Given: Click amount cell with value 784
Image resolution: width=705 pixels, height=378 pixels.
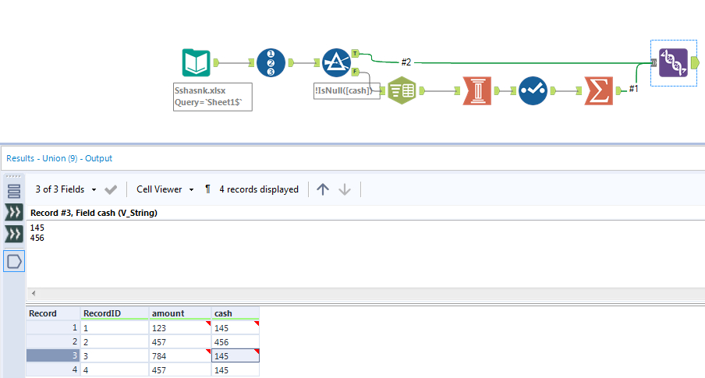Looking at the screenshot, I should (x=180, y=355).
